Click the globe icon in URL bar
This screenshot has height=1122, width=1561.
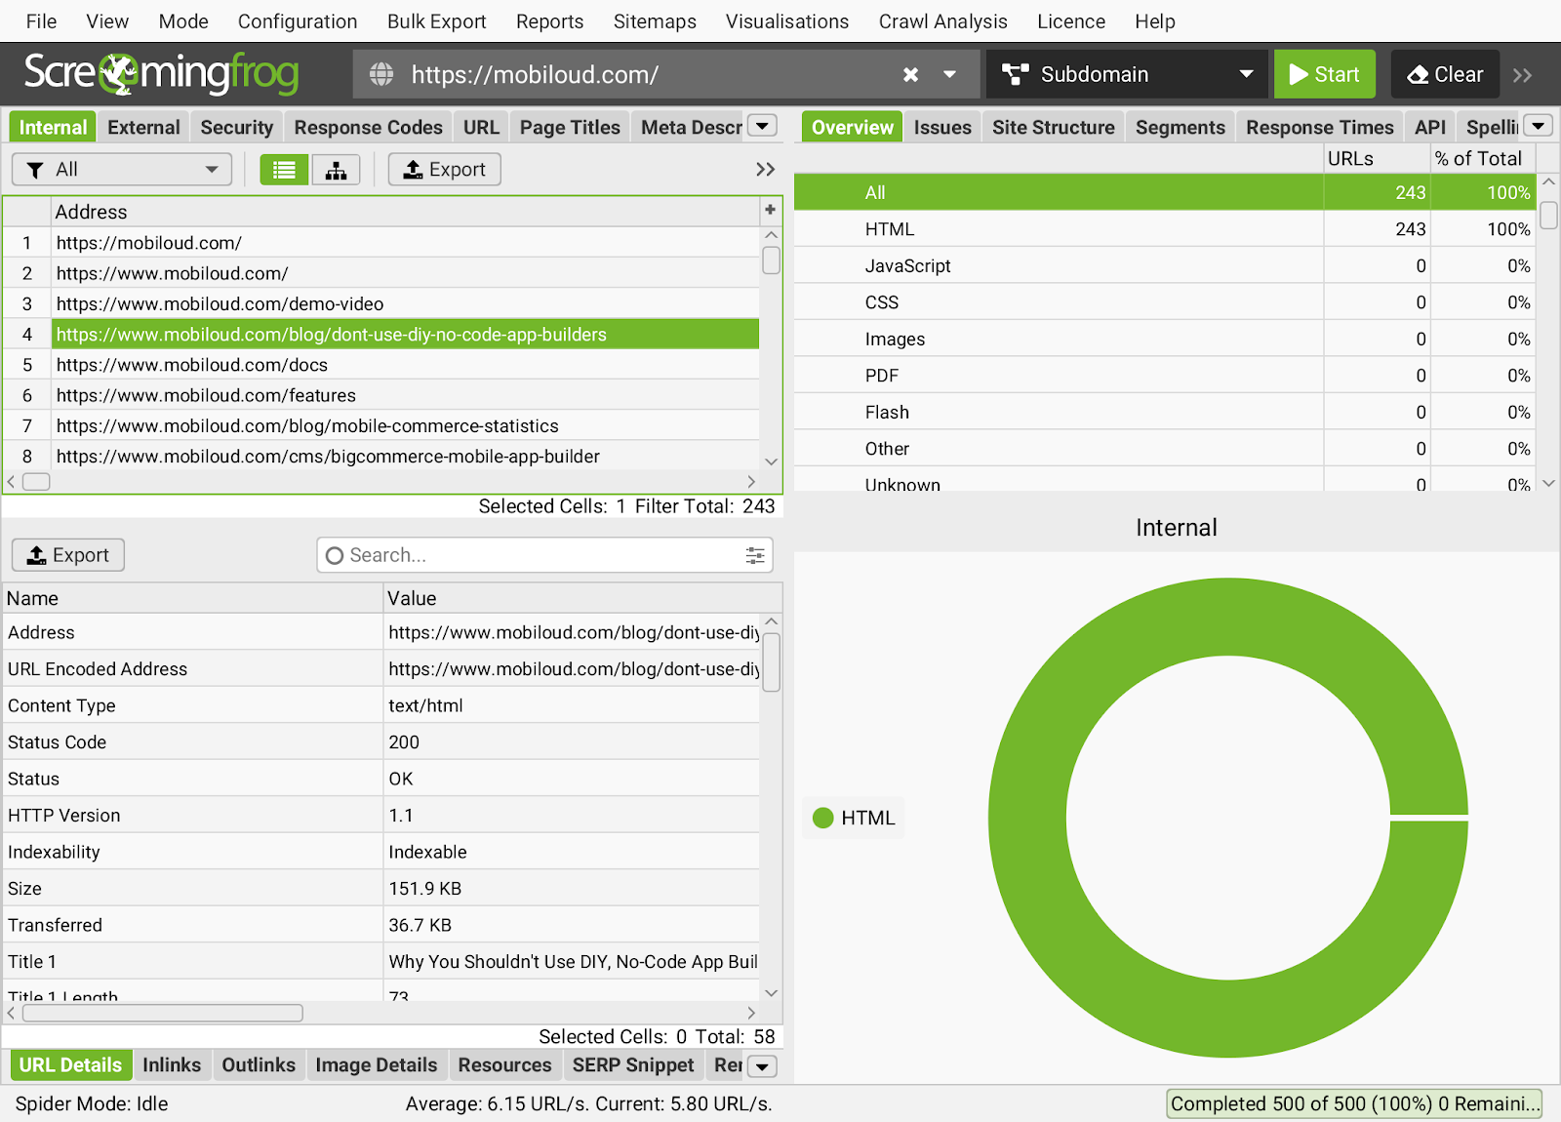(381, 74)
